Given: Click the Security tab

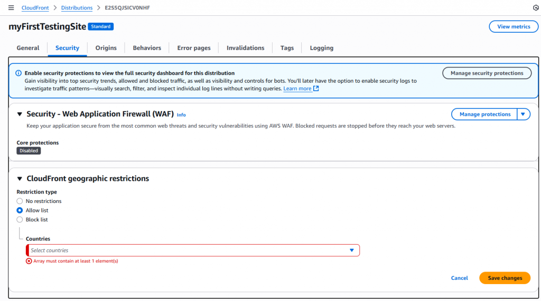Looking at the screenshot, I should pyautogui.click(x=67, y=48).
